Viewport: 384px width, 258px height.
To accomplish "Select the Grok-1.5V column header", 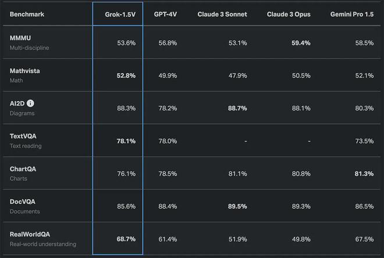I will click(118, 14).
